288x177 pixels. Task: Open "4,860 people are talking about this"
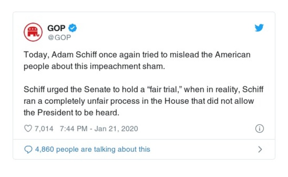pyautogui.click(x=92, y=149)
